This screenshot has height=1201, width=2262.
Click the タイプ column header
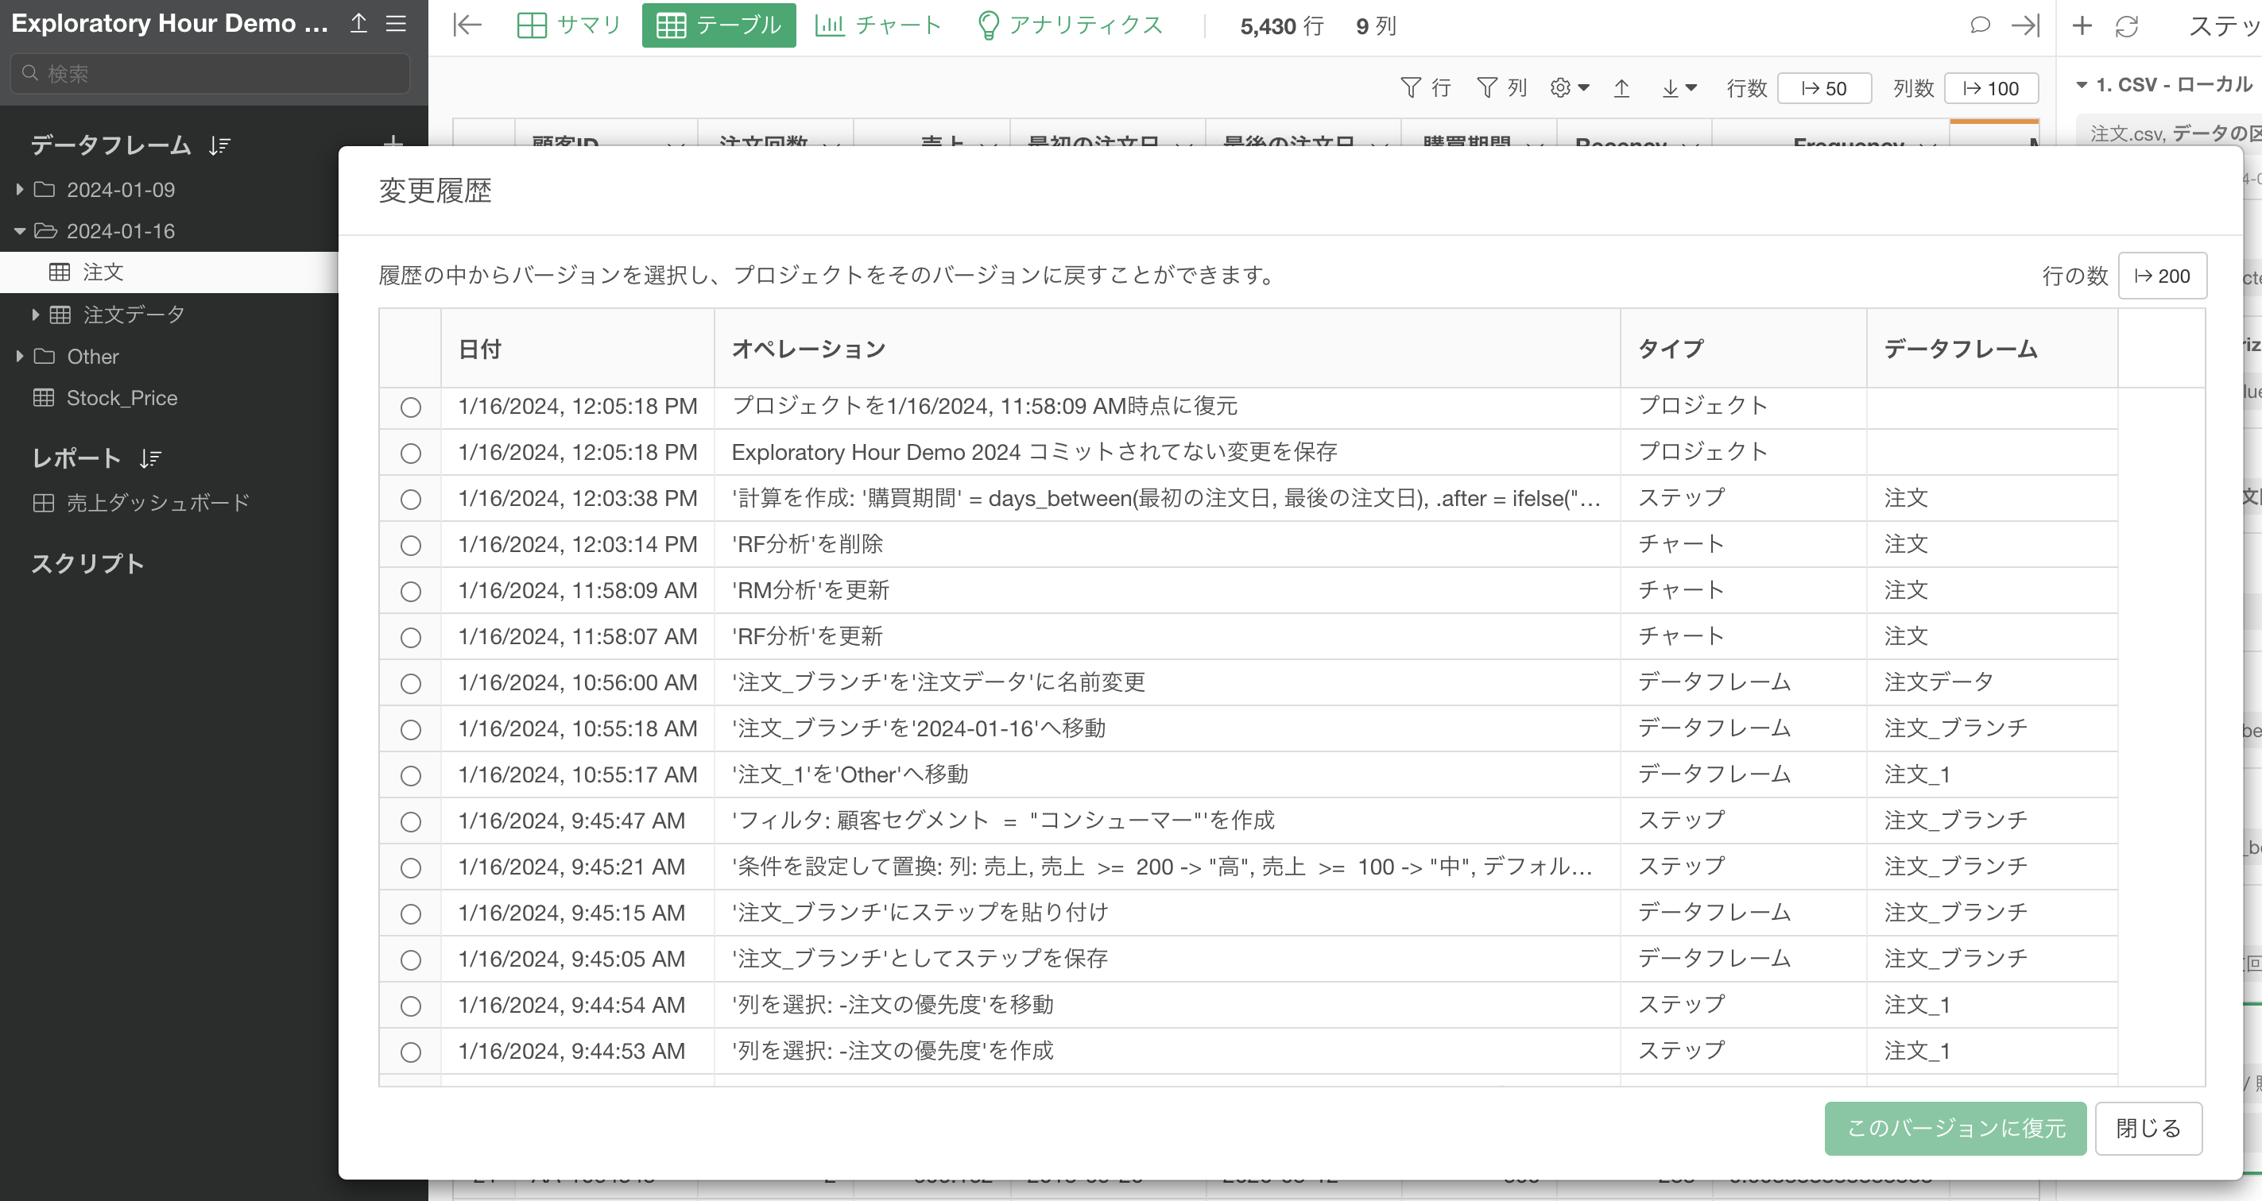(x=1743, y=348)
